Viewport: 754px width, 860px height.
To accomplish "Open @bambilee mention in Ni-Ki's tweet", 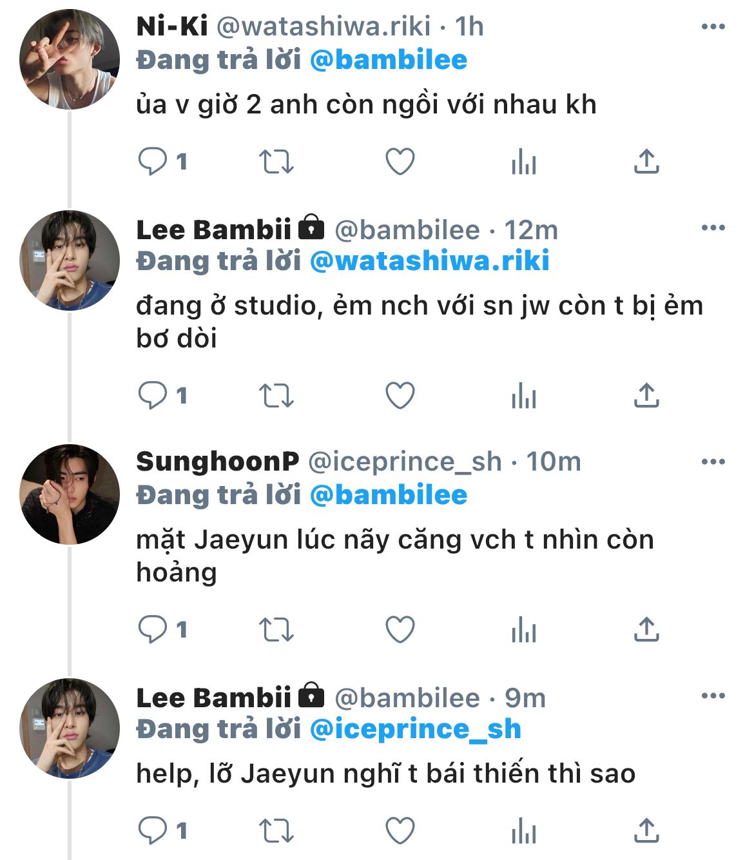I will pos(389,60).
